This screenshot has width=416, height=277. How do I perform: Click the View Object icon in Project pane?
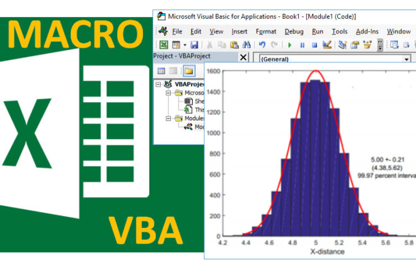[x=173, y=71]
